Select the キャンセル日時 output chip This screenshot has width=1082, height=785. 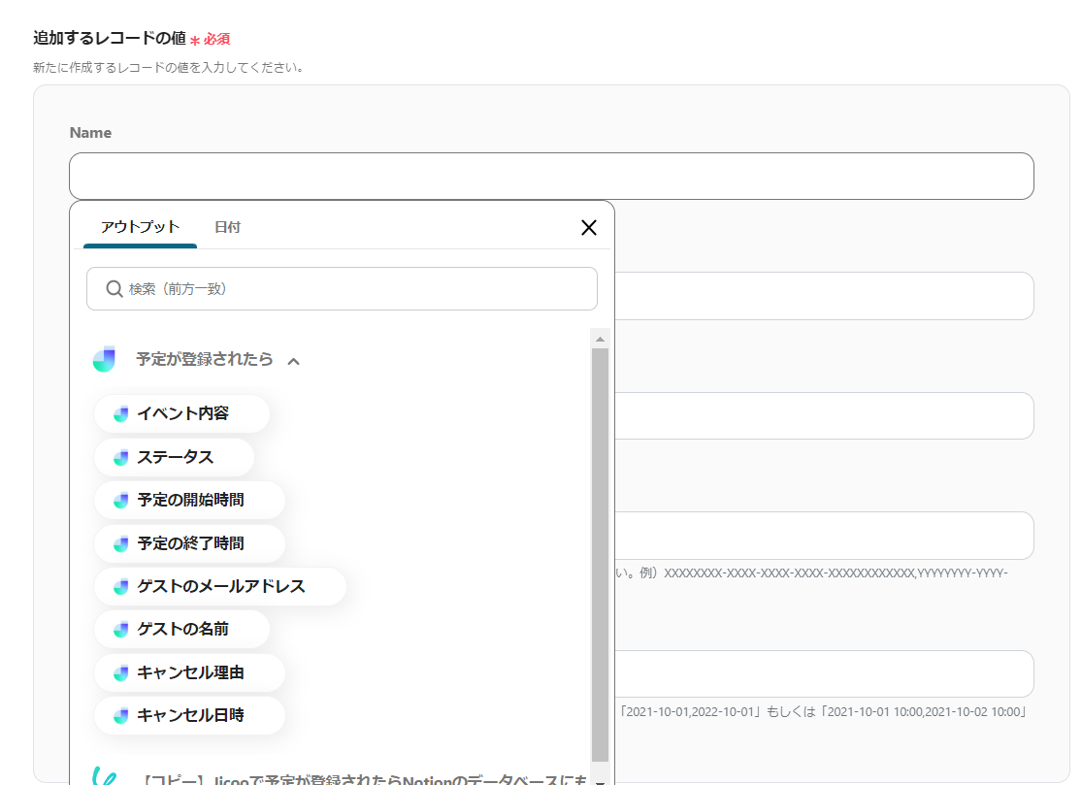coord(190,715)
